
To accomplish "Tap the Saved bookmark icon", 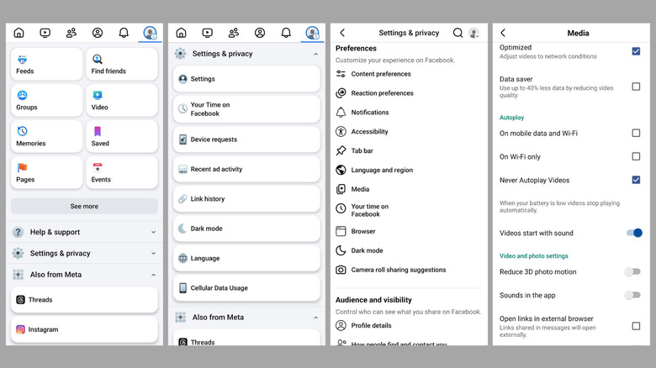I will coord(98,131).
